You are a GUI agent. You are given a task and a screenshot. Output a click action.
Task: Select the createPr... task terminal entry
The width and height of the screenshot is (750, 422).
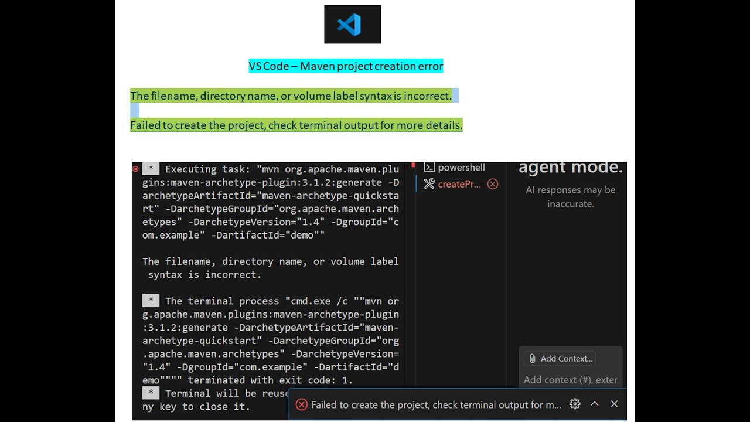tap(461, 184)
